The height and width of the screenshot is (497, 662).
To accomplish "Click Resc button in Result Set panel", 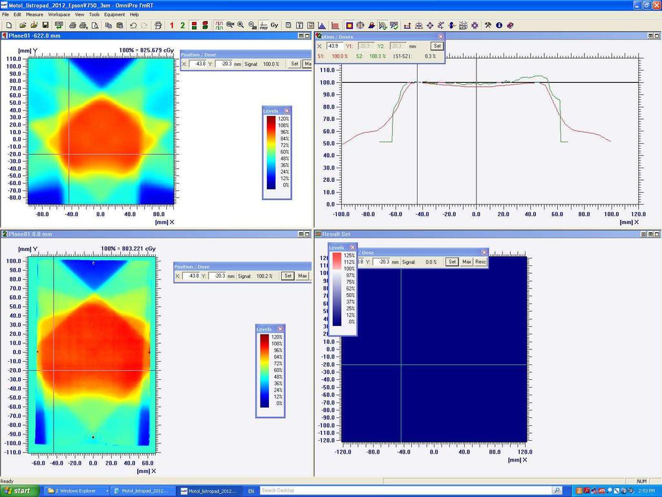I will tap(480, 262).
